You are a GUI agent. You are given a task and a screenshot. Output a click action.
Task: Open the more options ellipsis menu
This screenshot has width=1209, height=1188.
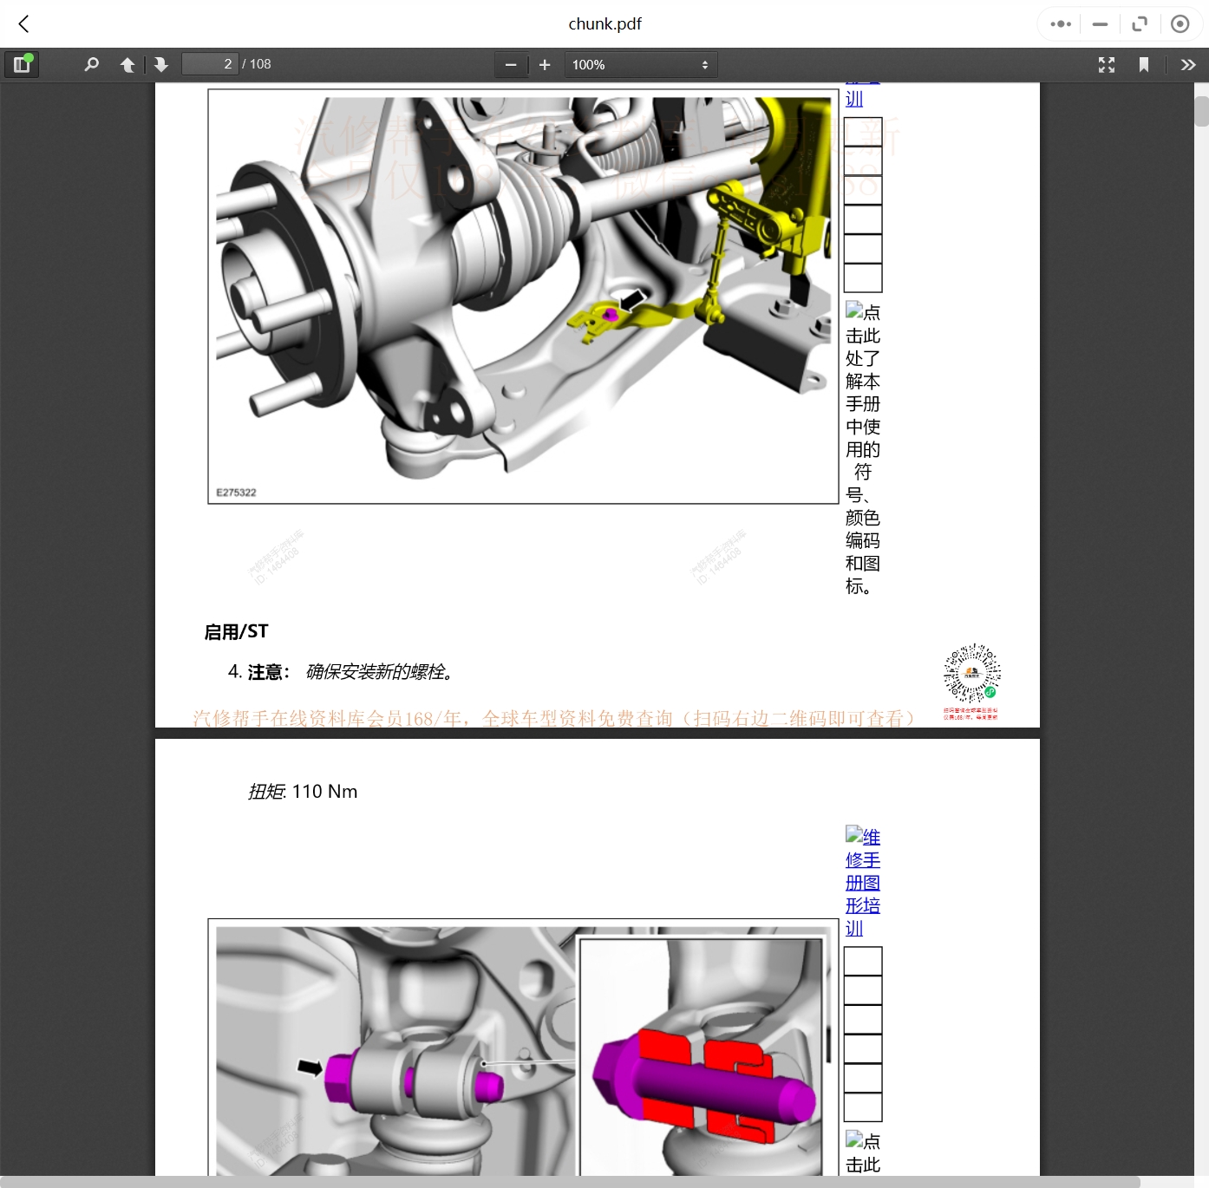pyautogui.click(x=1059, y=23)
